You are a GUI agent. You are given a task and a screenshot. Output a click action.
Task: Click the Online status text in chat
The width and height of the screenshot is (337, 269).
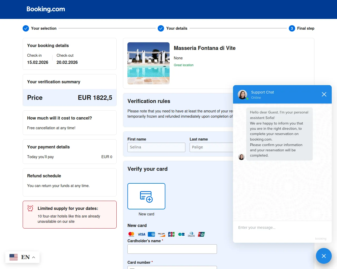(256, 98)
